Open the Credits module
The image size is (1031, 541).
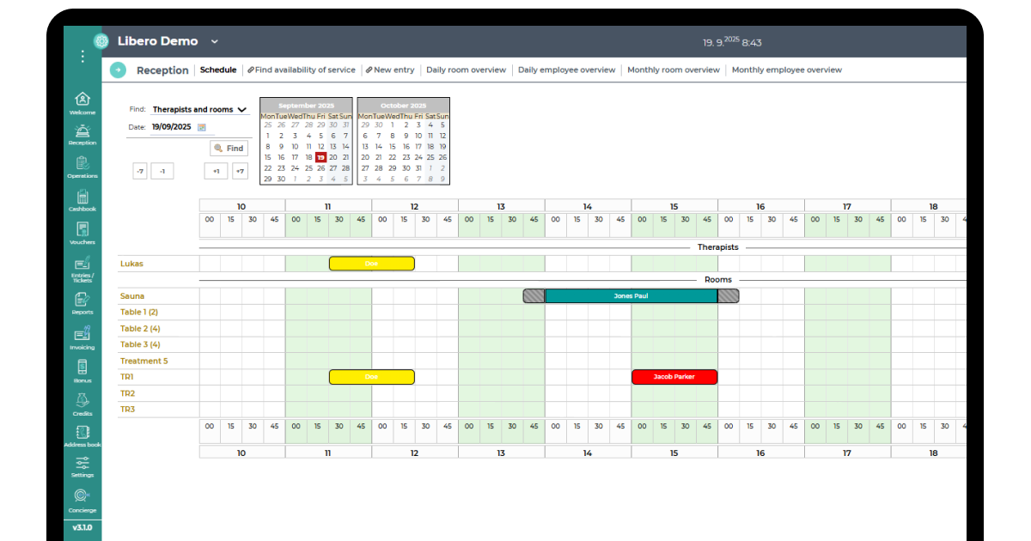click(82, 404)
